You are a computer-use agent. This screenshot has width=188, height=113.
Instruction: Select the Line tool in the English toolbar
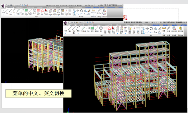tap(7, 11)
